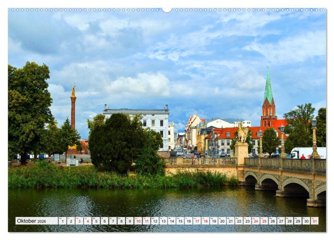This screenshot has width=334, height=240.
Task: Click the golden statue atop the column
Action: tap(73, 90)
